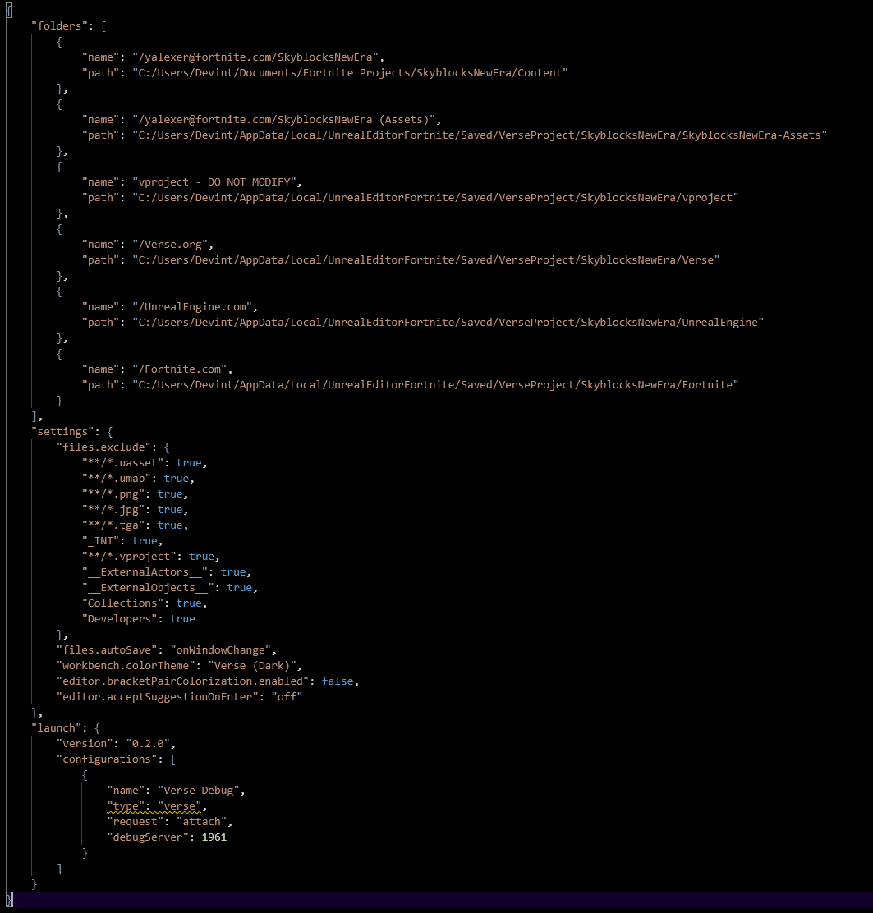Click the "_INT" exclude key

click(x=101, y=541)
